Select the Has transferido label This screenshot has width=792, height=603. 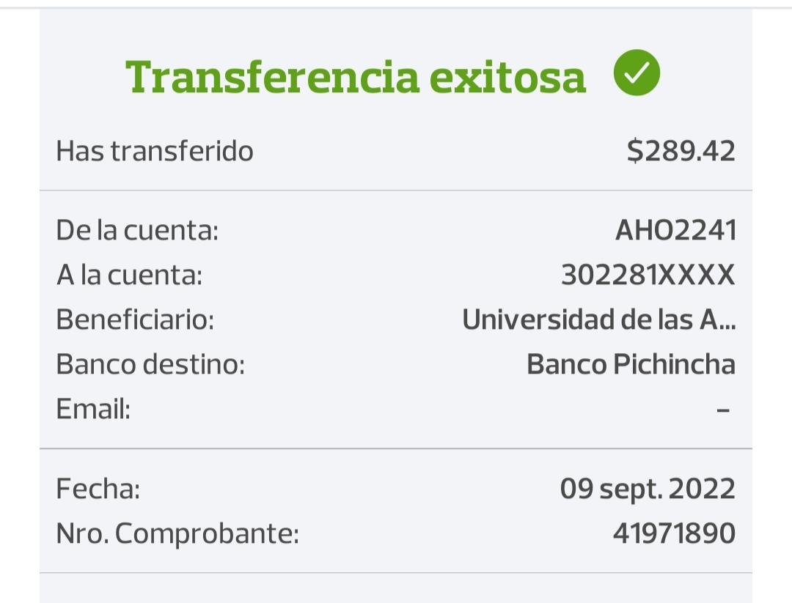155,152
